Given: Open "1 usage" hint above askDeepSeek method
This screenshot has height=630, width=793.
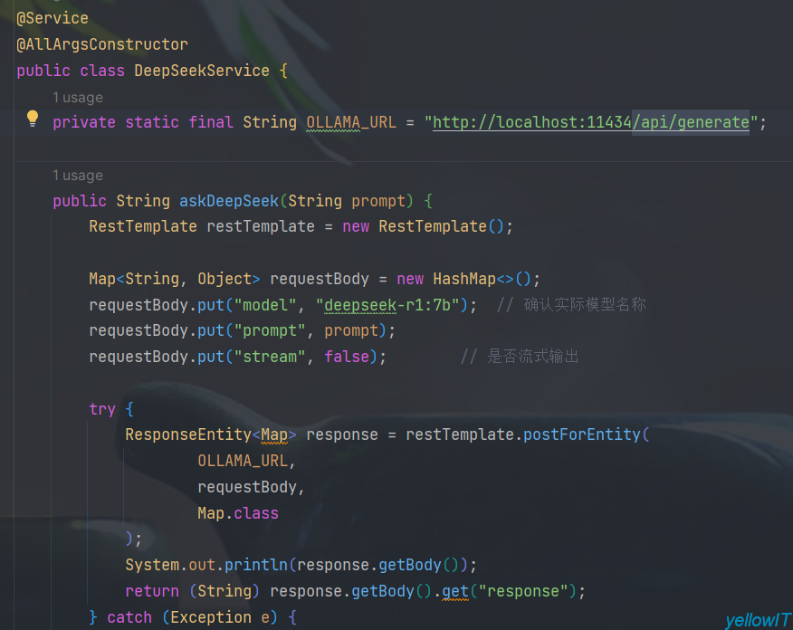Looking at the screenshot, I should click(x=77, y=175).
